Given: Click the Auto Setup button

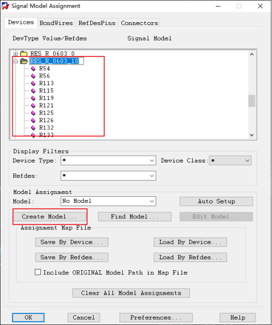Looking at the screenshot, I should pos(216,201).
